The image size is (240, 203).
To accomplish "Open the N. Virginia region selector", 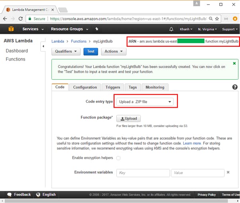I will click(x=207, y=29).
